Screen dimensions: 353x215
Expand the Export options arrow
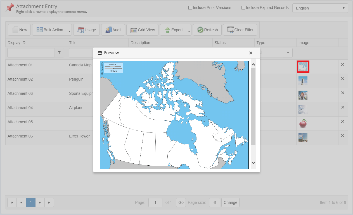coord(189,31)
